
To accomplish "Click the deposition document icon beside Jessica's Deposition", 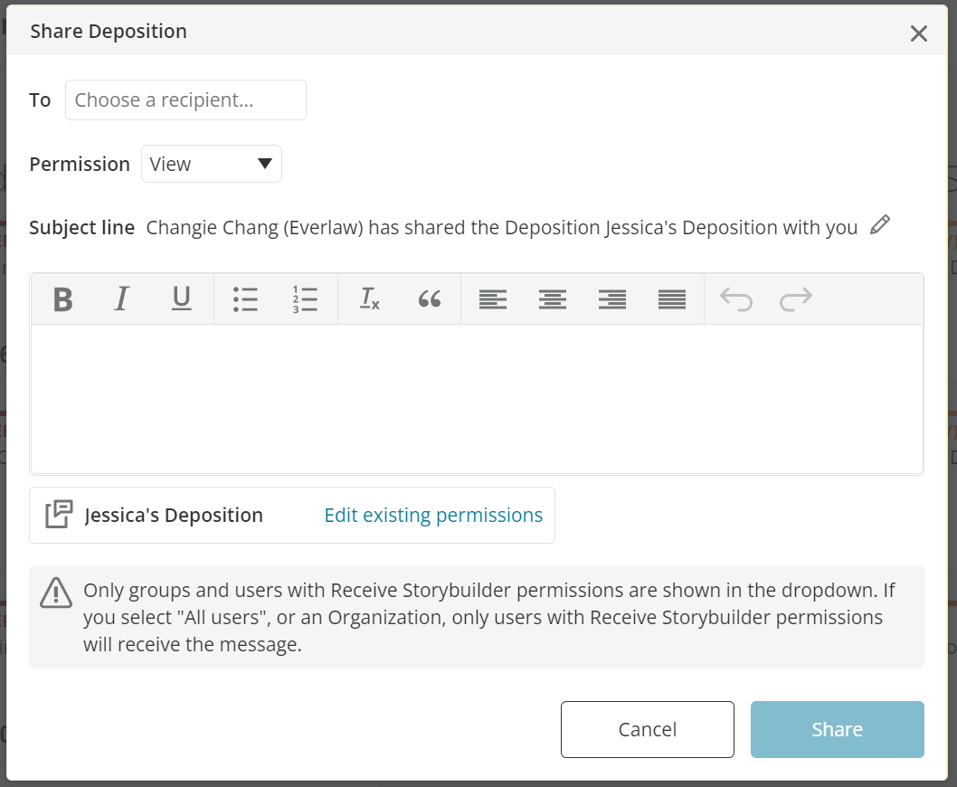I will point(56,514).
